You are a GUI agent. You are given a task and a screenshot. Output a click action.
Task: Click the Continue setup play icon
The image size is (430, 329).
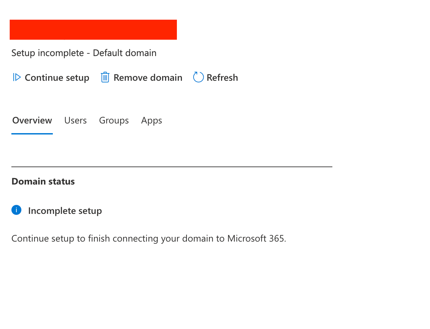tap(17, 77)
